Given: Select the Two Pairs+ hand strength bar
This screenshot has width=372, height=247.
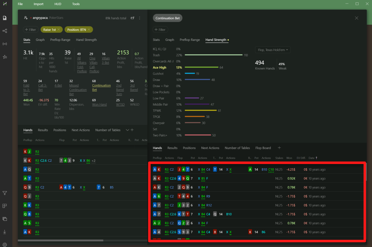Looking at the screenshot, I should (x=198, y=135).
